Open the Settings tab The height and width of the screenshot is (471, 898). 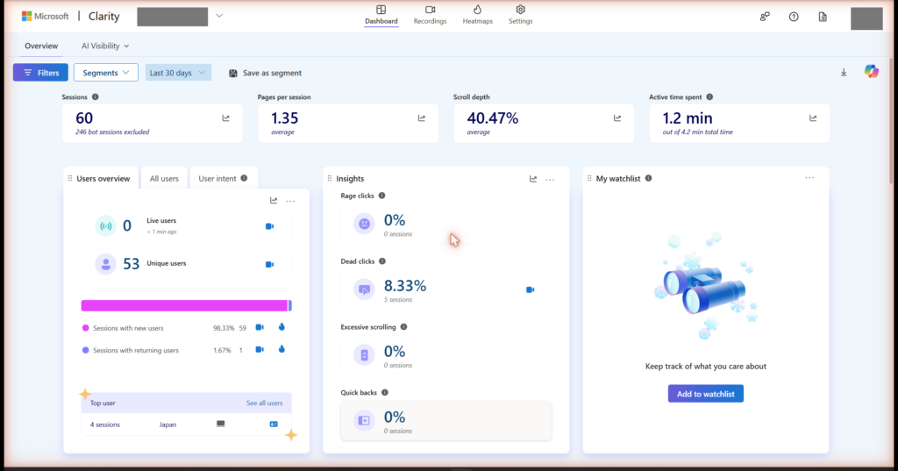[x=520, y=15]
